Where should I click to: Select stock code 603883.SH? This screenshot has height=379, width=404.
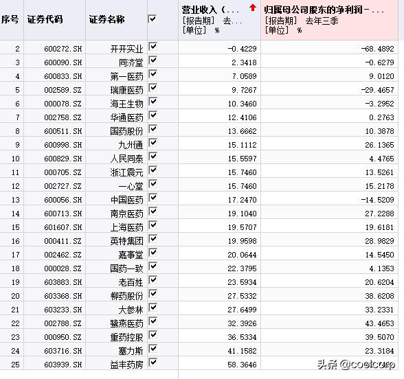tap(63, 282)
